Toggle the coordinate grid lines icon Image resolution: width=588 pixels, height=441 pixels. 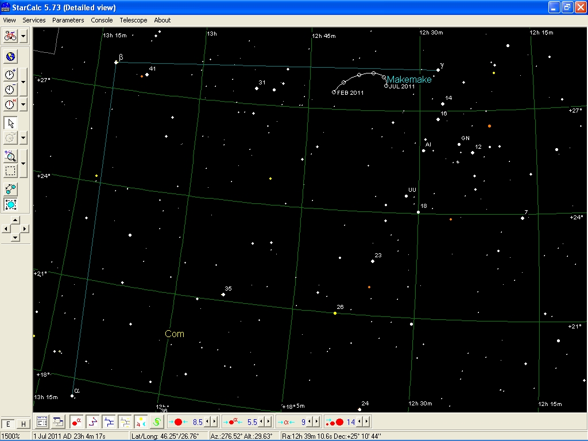(125, 422)
